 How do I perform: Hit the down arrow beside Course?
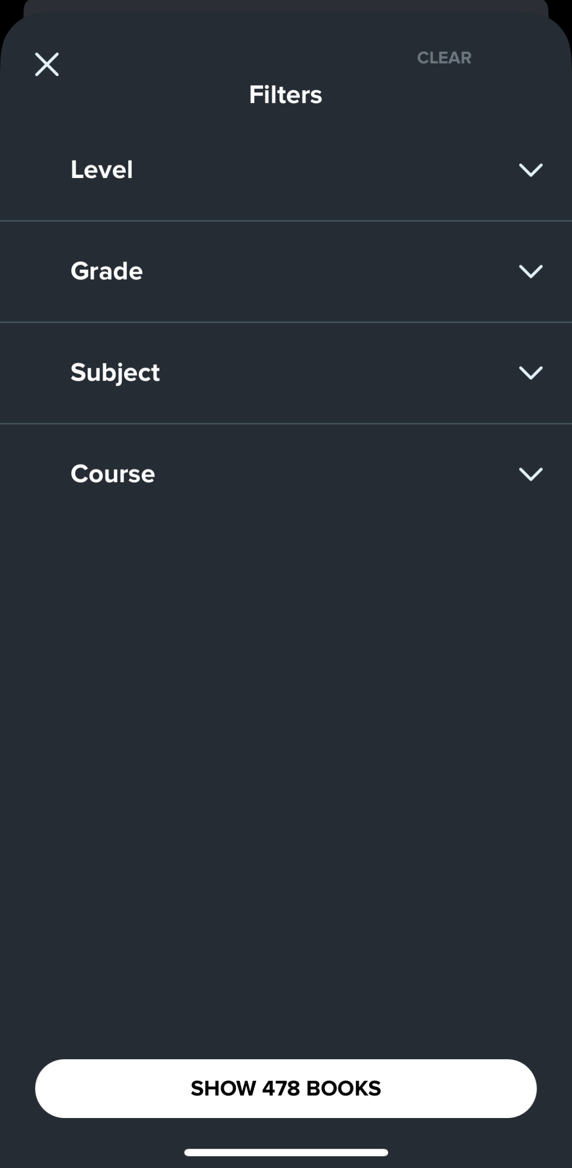pyautogui.click(x=530, y=474)
